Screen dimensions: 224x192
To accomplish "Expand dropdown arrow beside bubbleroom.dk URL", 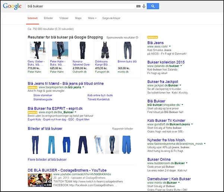I will (187, 163).
